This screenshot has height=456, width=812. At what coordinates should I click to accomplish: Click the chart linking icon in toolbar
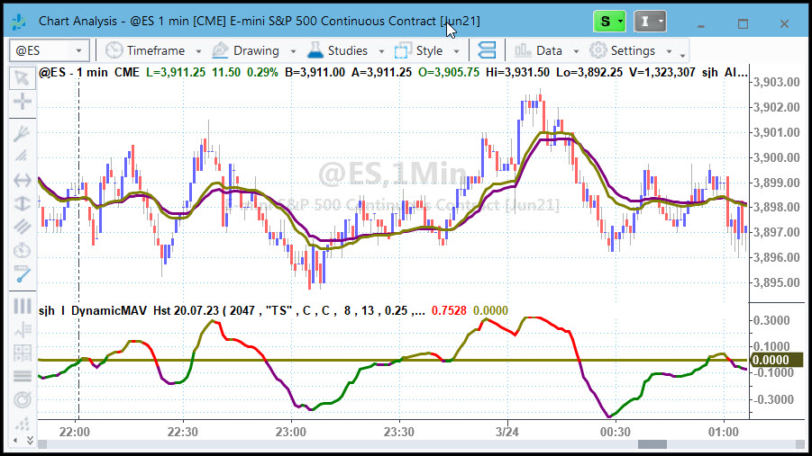click(487, 50)
